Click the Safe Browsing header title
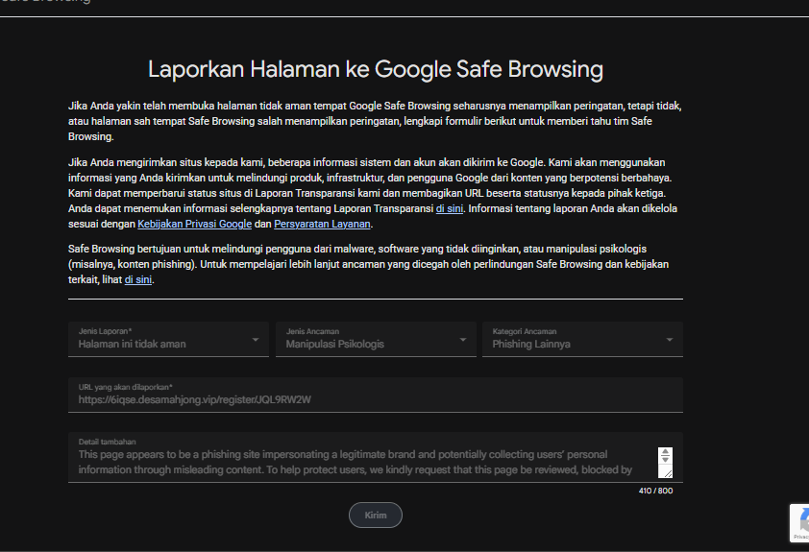The height and width of the screenshot is (552, 809). tap(45, 2)
